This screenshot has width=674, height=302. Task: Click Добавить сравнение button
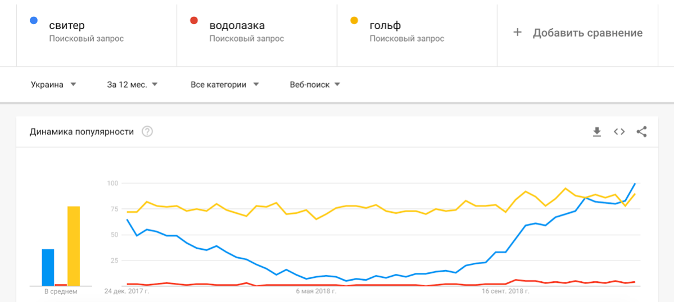pos(587,33)
